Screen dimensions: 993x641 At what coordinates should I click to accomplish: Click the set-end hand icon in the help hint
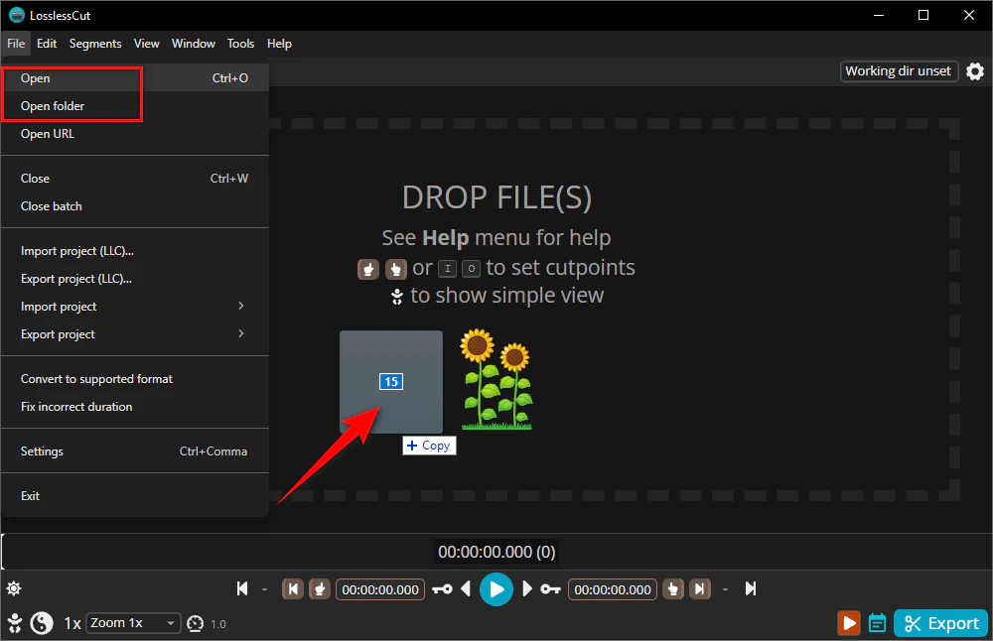396,269
